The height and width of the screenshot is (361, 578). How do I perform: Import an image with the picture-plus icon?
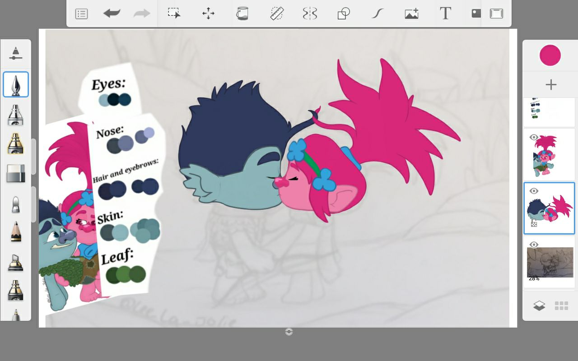click(411, 14)
